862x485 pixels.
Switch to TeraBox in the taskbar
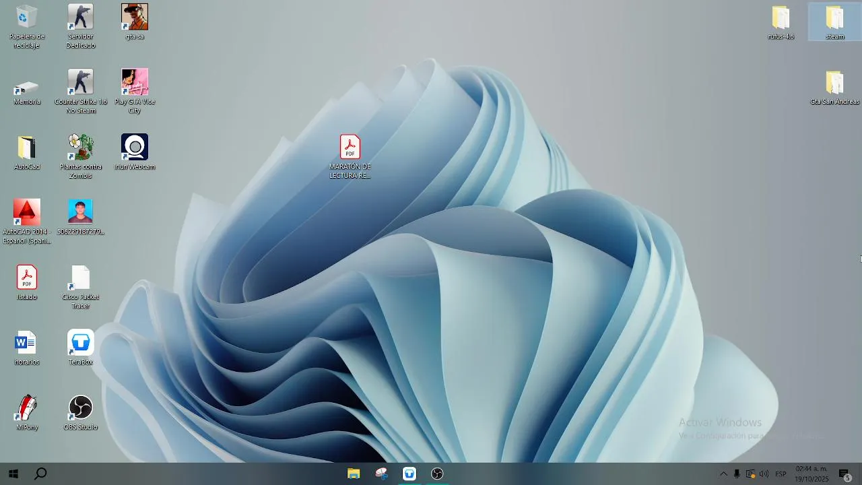(x=409, y=474)
